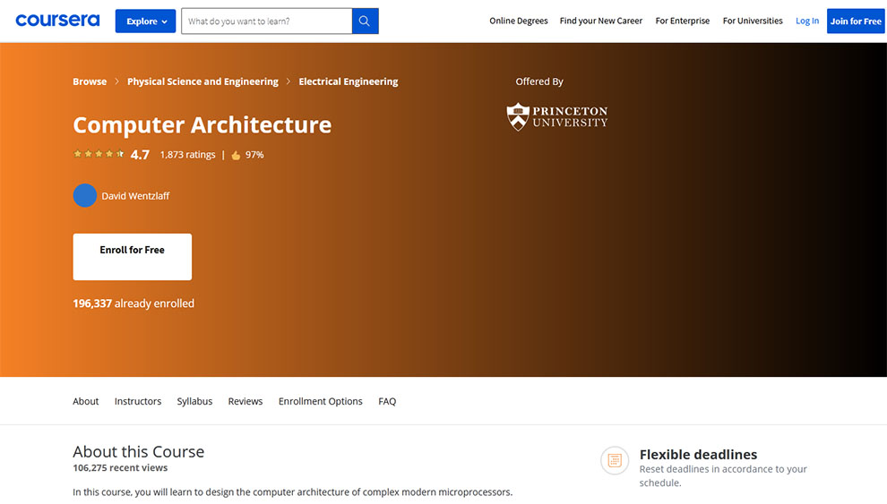887x504 pixels.
Task: Click the Offered By label
Action: (x=539, y=81)
